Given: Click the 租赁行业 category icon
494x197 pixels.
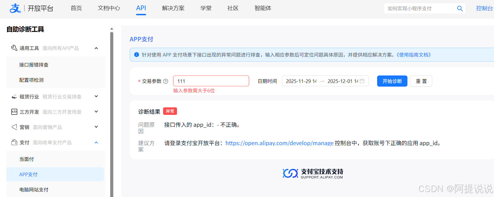Looking at the screenshot, I should [x=14, y=97].
